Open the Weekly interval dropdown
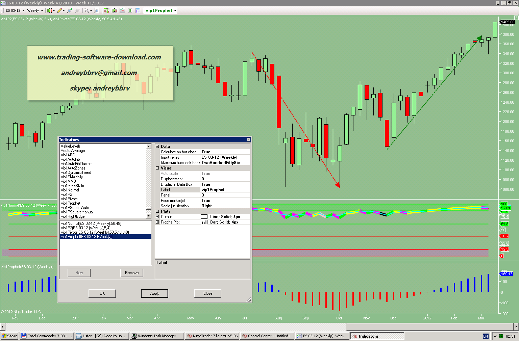The image size is (519, 341). [x=35, y=10]
